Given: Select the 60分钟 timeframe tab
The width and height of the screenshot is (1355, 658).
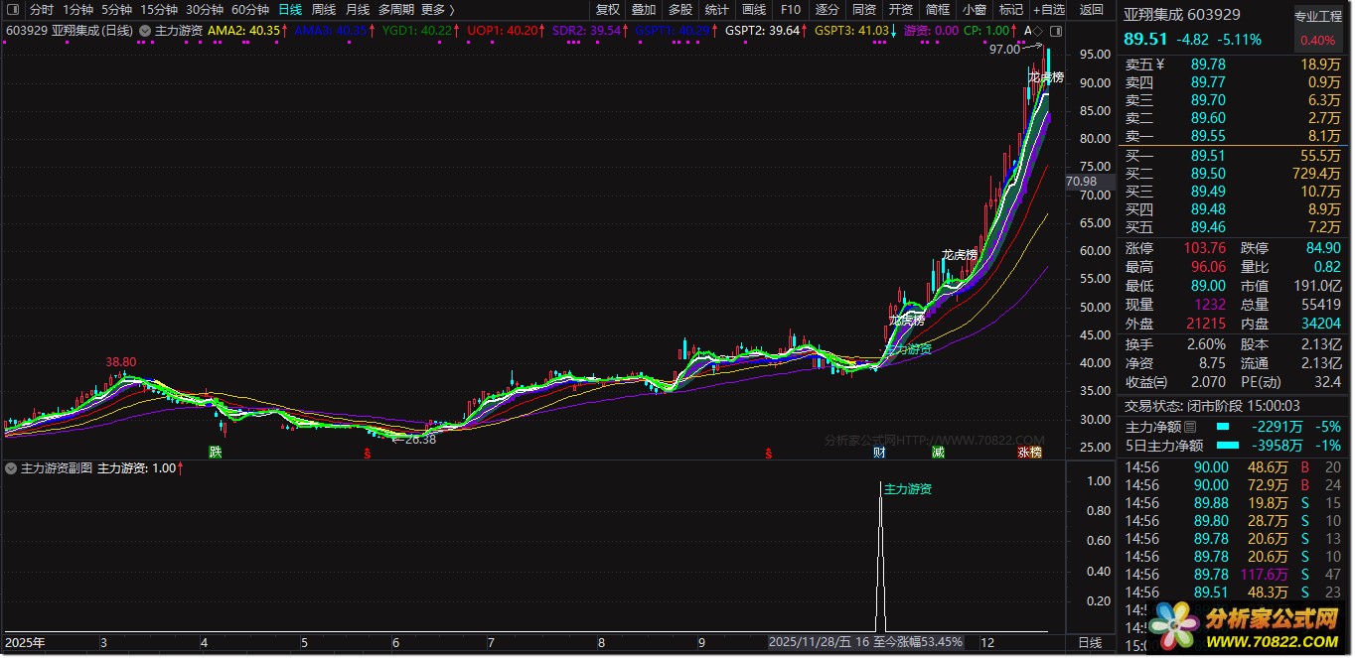Looking at the screenshot, I should pyautogui.click(x=250, y=10).
